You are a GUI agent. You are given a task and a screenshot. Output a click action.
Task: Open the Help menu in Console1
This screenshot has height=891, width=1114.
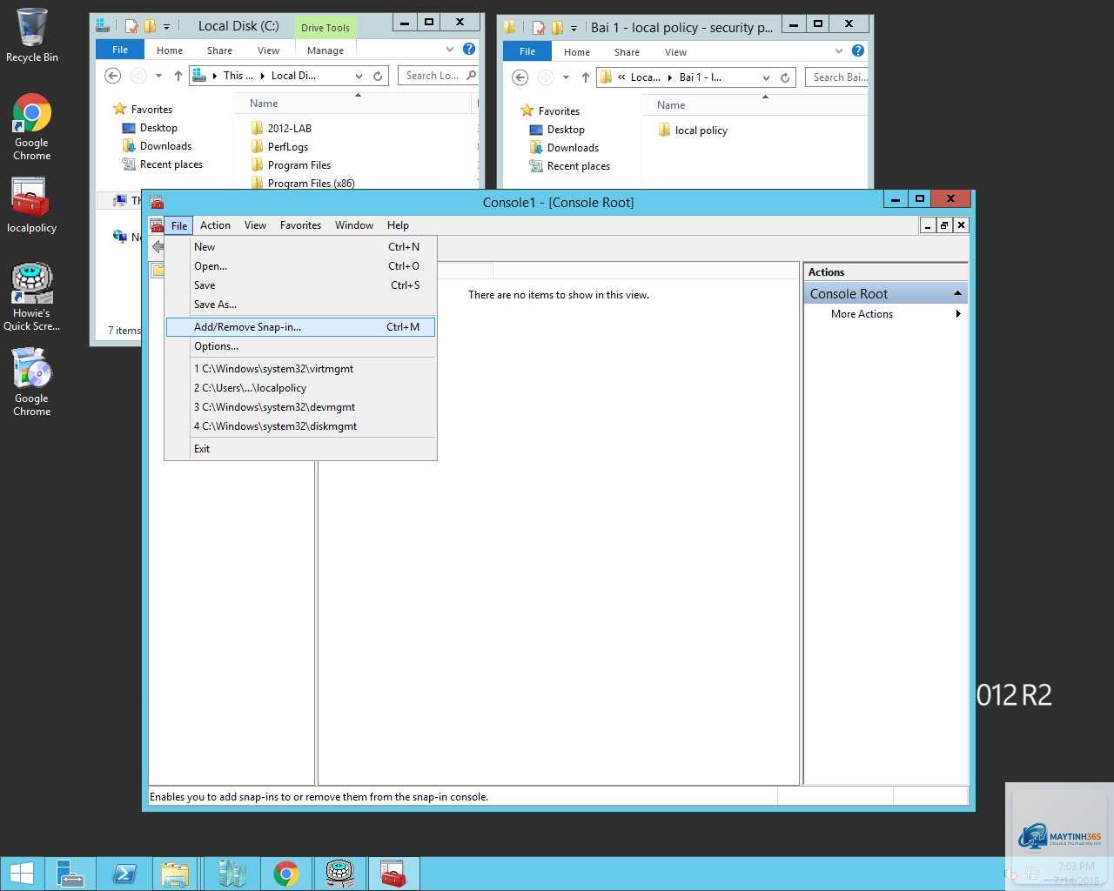tap(398, 225)
